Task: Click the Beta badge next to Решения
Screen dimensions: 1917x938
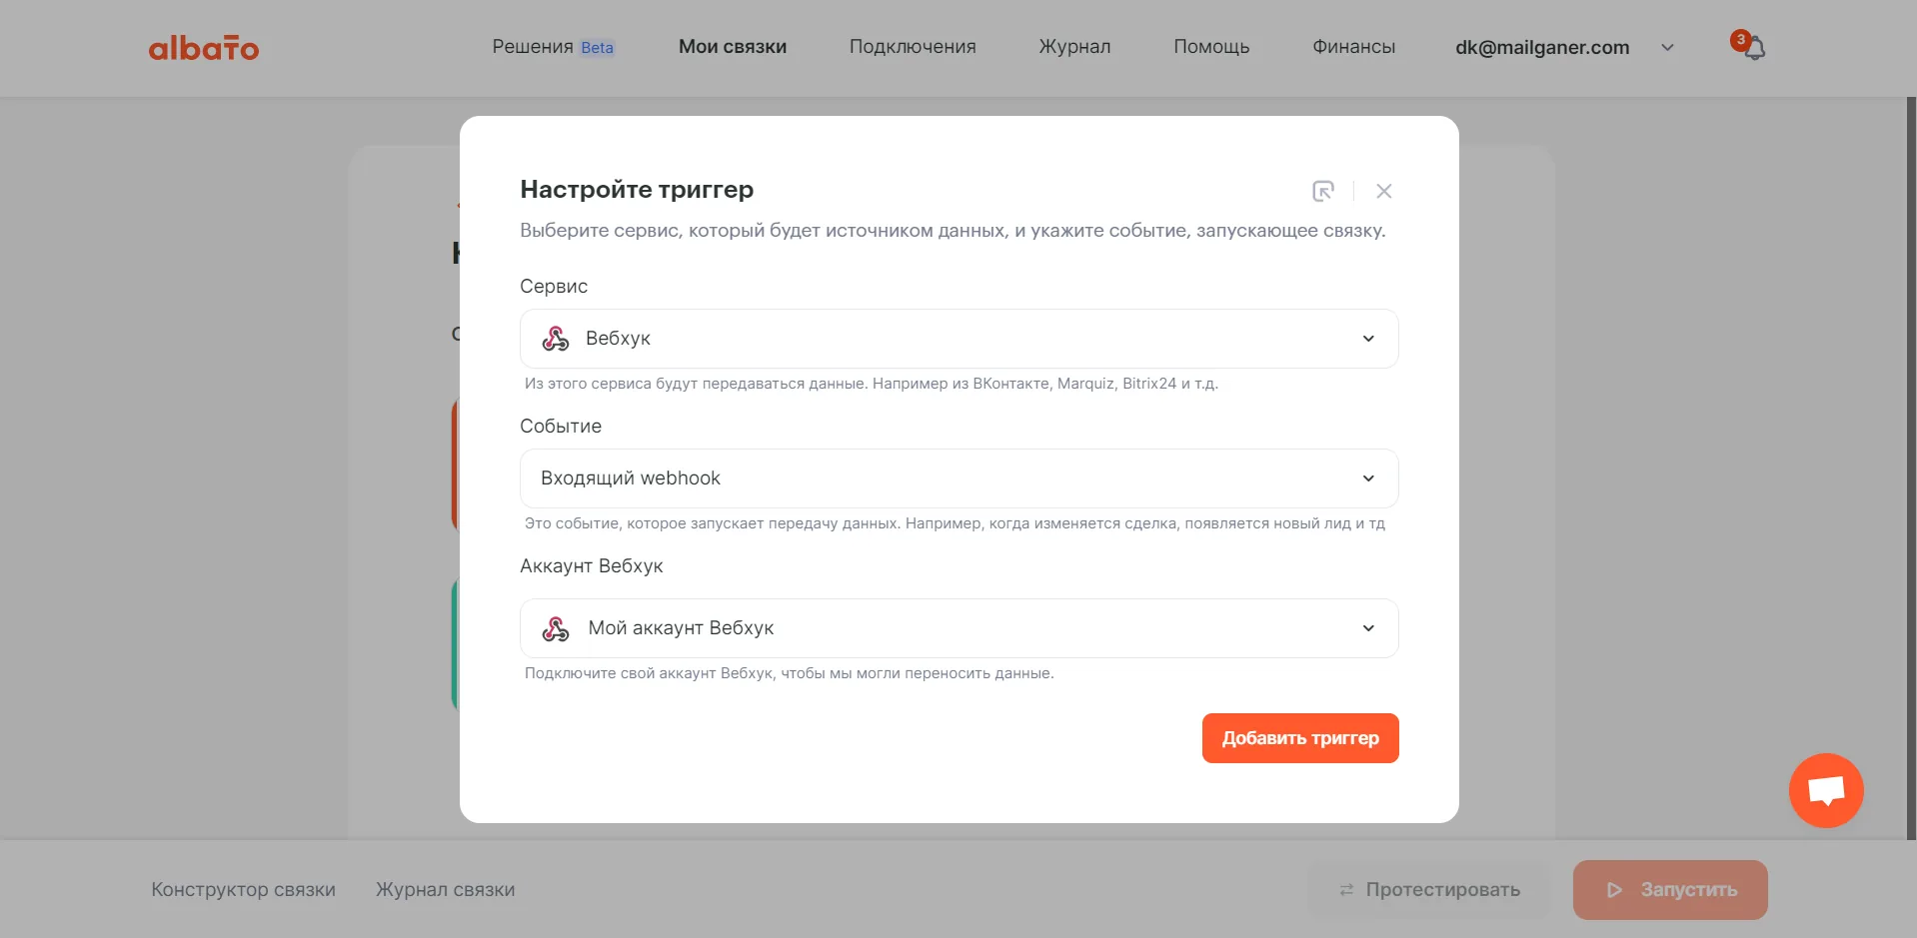Action: (x=597, y=48)
